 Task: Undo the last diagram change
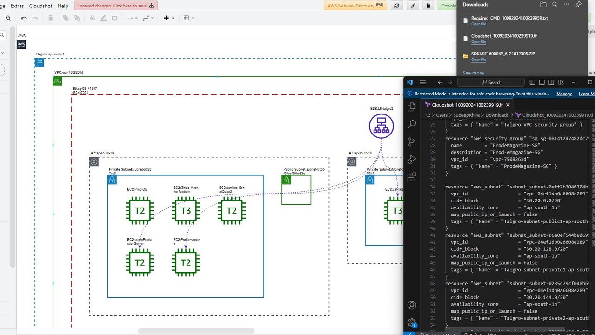coord(24,18)
